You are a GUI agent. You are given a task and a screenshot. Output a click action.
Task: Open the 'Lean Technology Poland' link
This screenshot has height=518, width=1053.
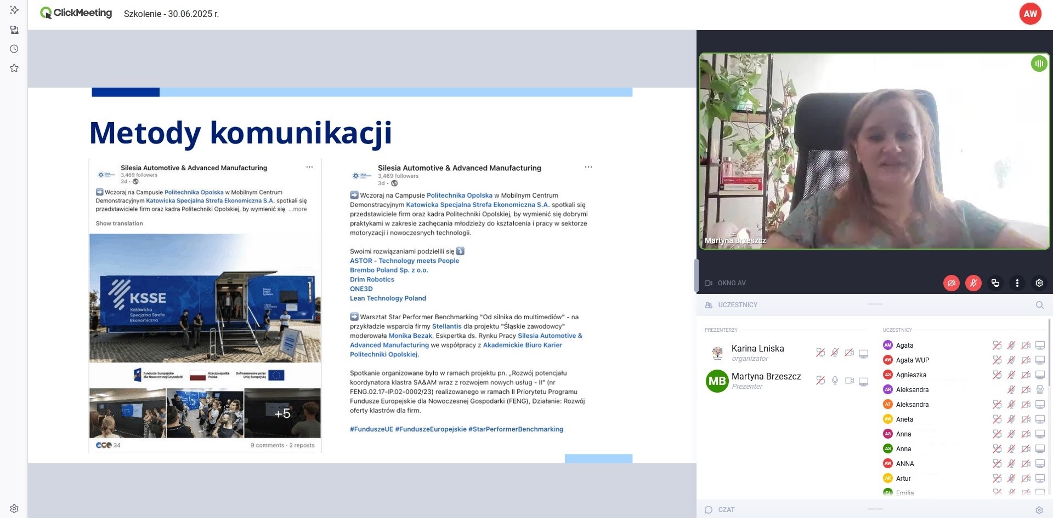pos(388,298)
